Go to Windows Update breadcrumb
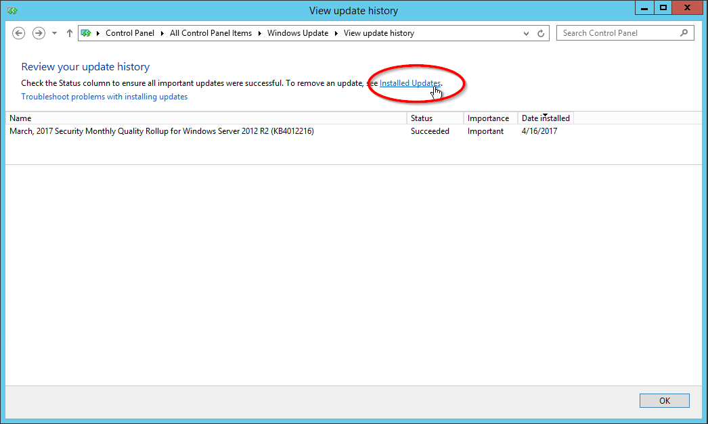This screenshot has width=708, height=424. (298, 33)
